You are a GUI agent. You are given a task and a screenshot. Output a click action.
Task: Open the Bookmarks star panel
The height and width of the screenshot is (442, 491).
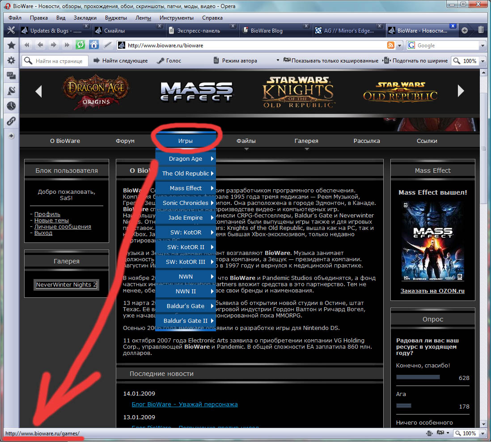click(x=11, y=46)
